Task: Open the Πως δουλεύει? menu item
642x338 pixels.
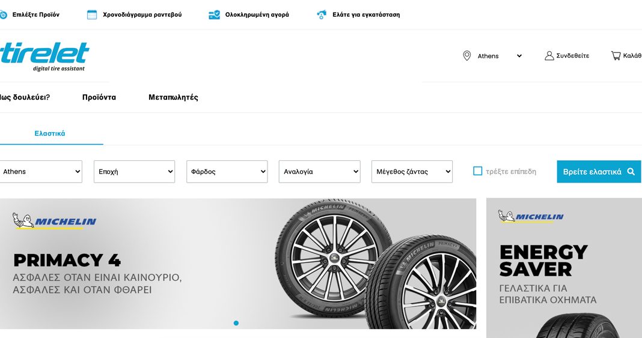Action: (x=25, y=97)
